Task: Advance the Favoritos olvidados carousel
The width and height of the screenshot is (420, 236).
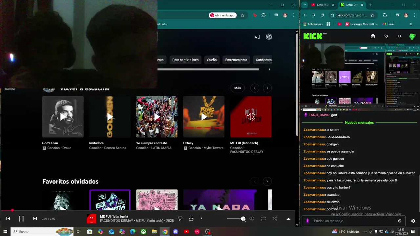Action: (x=267, y=181)
